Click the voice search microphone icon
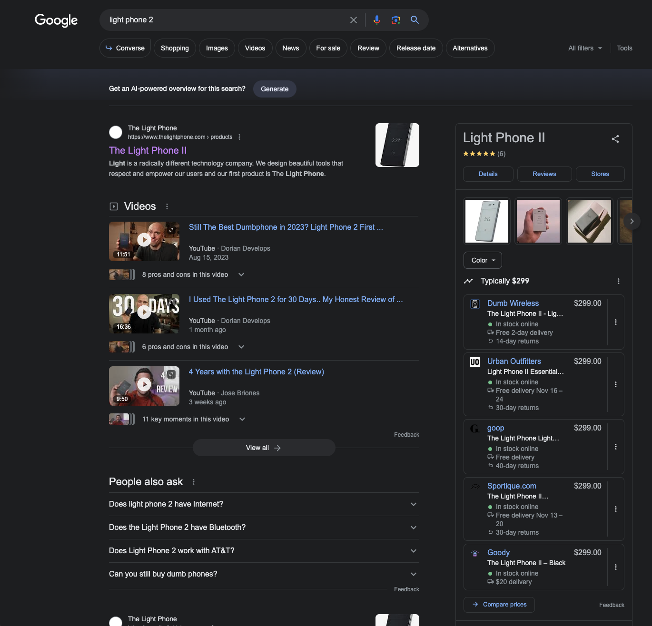The width and height of the screenshot is (652, 626). (x=376, y=20)
